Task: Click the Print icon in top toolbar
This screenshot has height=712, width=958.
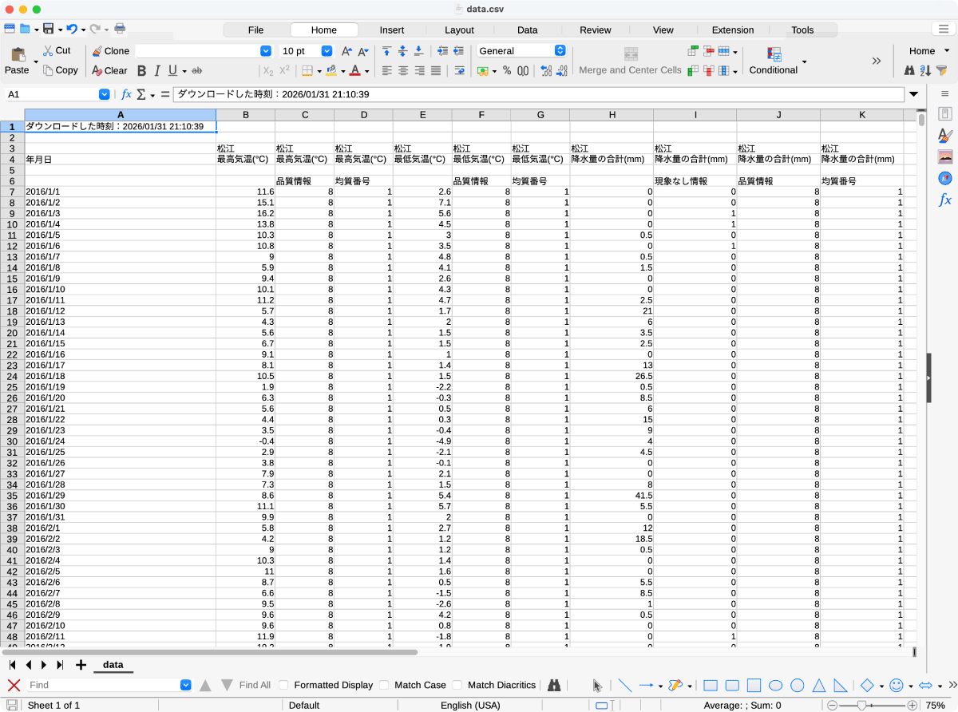Action: click(x=120, y=29)
